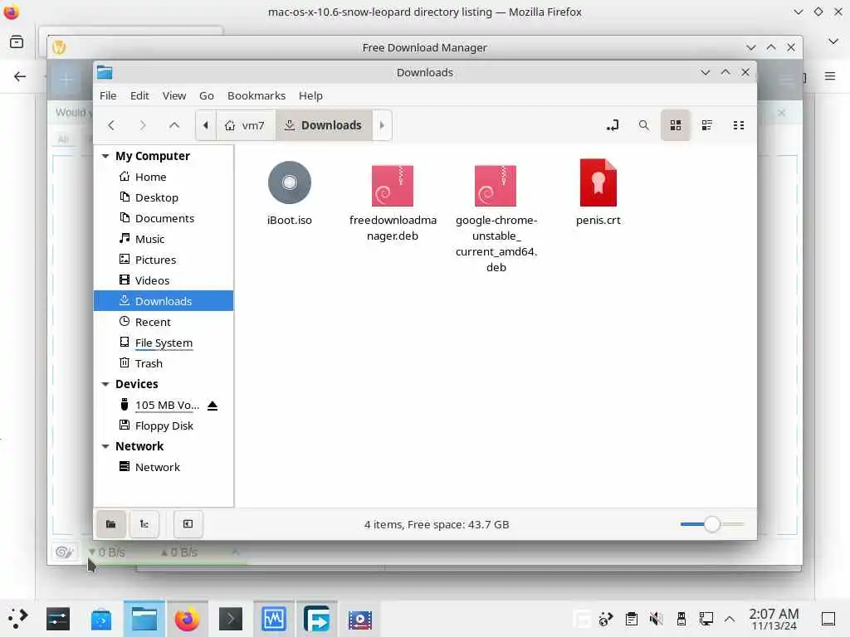Open the View menu

tap(174, 96)
